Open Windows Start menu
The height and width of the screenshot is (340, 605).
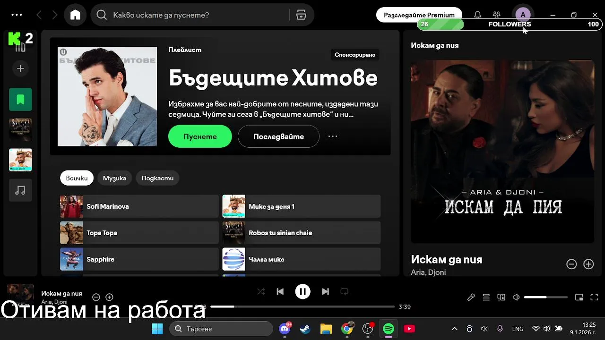pyautogui.click(x=157, y=329)
